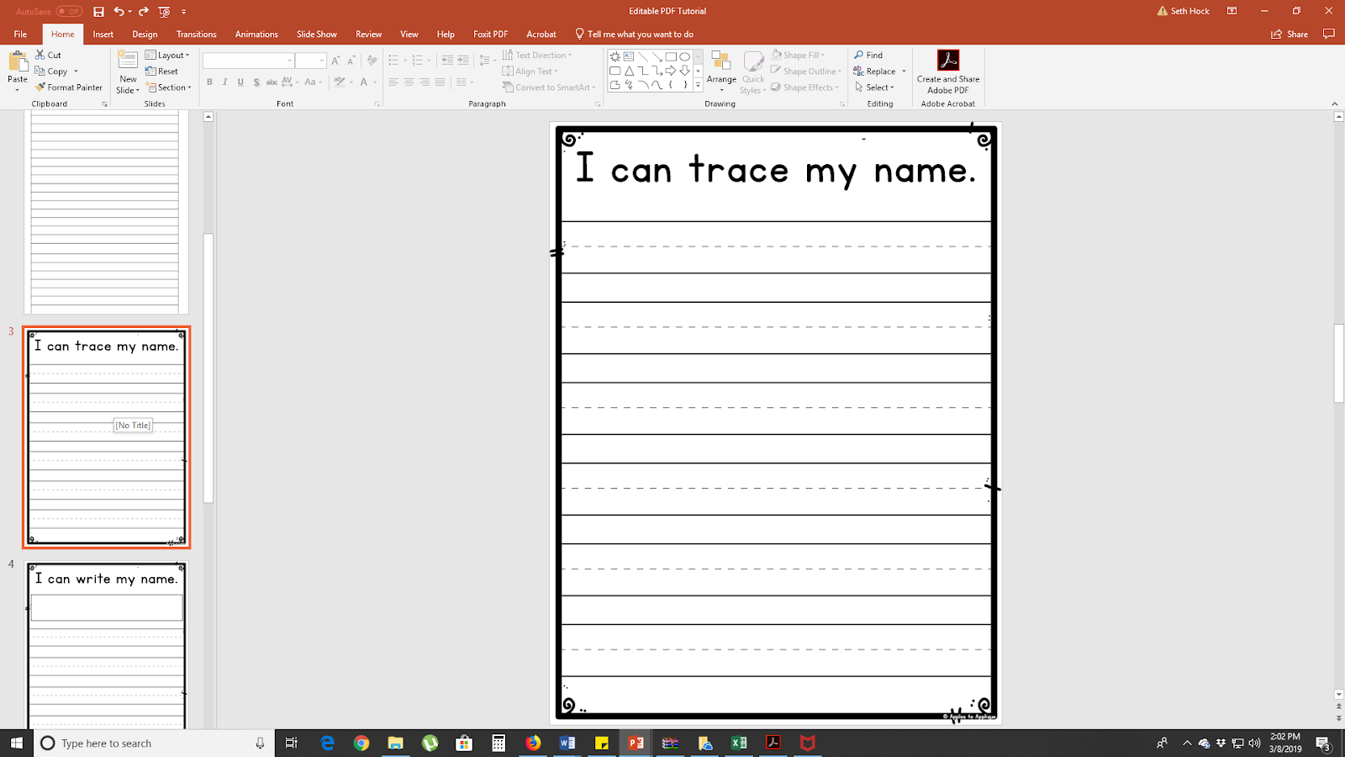The width and height of the screenshot is (1345, 757).
Task: Toggle Italic formatting
Action: [224, 82]
